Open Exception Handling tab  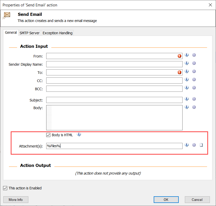(57, 33)
